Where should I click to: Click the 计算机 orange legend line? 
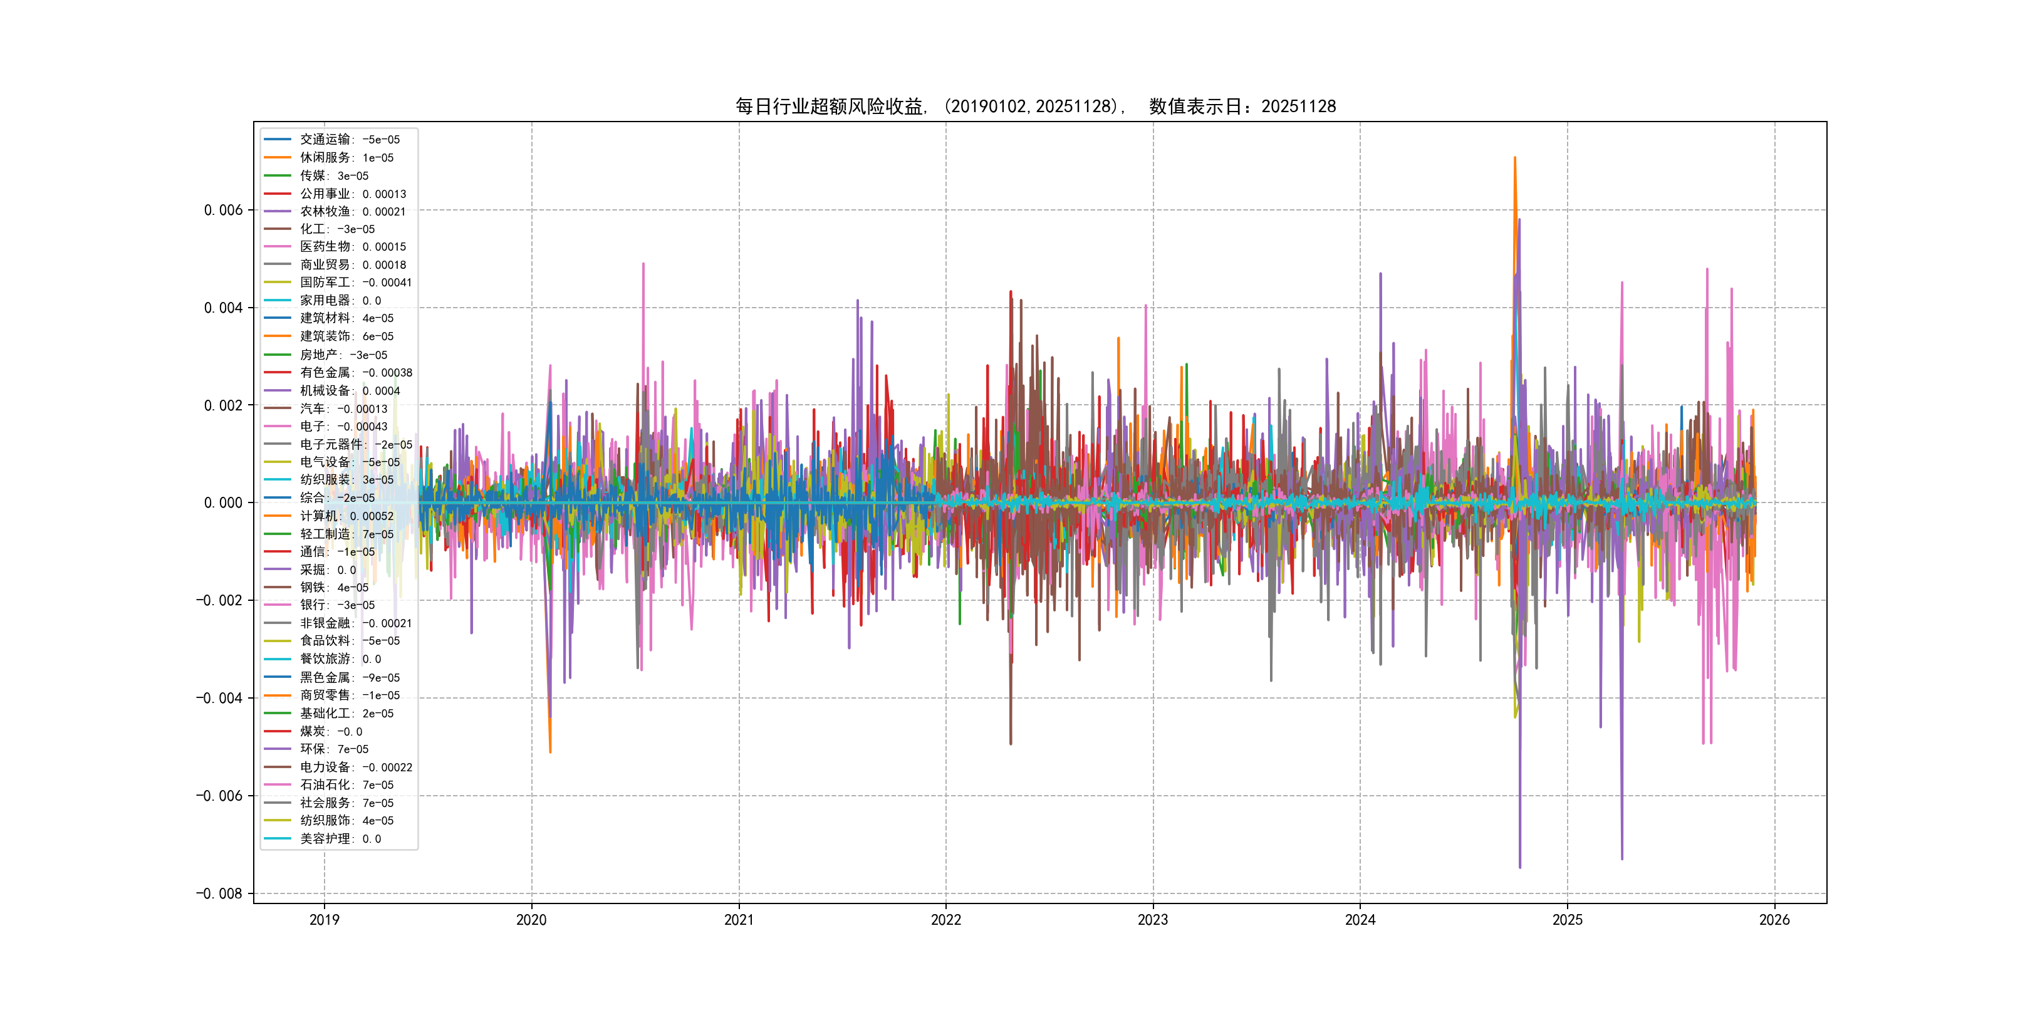click(278, 516)
